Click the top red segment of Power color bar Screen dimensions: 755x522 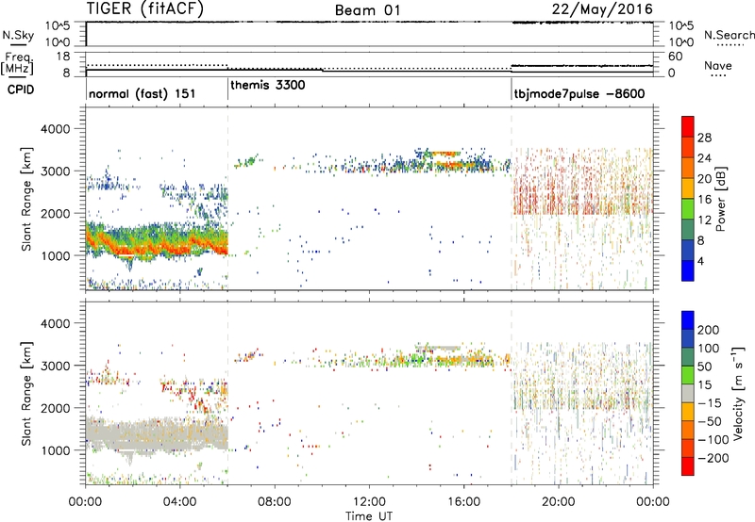click(x=688, y=126)
